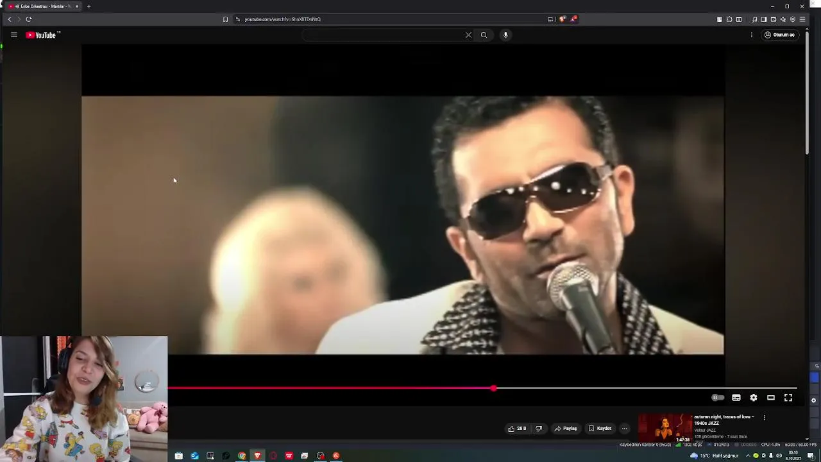Open the weather widget 15°C Hafif yağmur

click(x=715, y=456)
